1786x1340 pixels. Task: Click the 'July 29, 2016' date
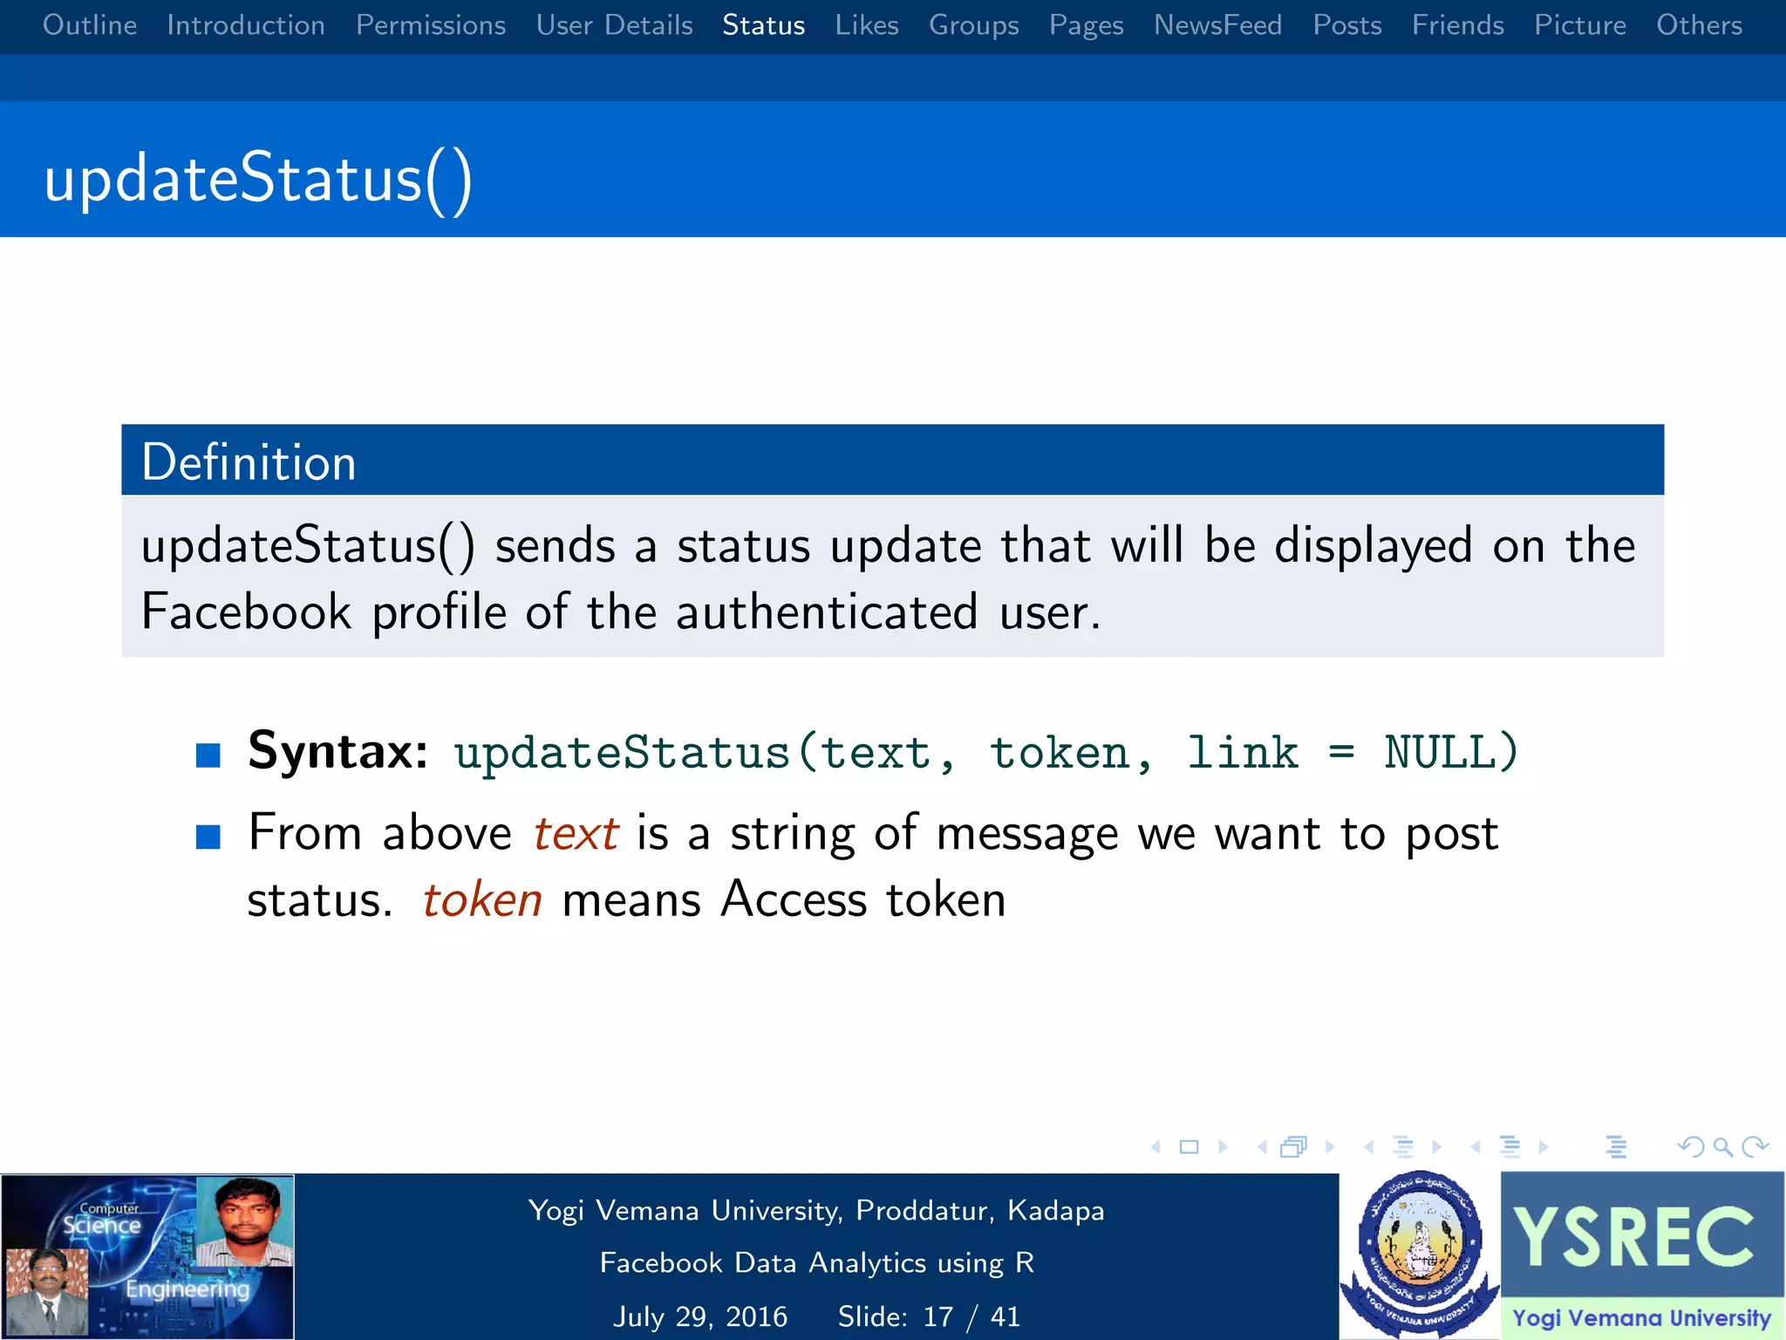point(700,1316)
